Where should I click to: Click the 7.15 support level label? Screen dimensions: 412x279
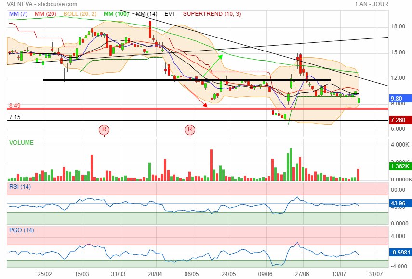(x=15, y=117)
